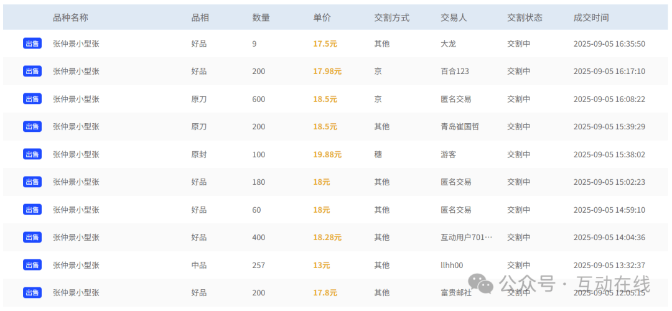Click the 出售 badge in the 大龙 row
672x311 pixels.
click(32, 44)
